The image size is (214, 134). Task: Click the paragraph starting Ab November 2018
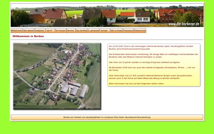(152, 69)
